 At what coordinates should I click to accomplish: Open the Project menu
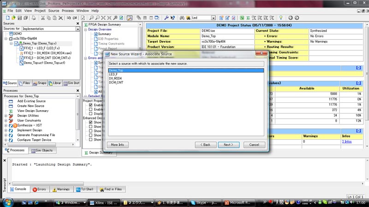pos(40,11)
